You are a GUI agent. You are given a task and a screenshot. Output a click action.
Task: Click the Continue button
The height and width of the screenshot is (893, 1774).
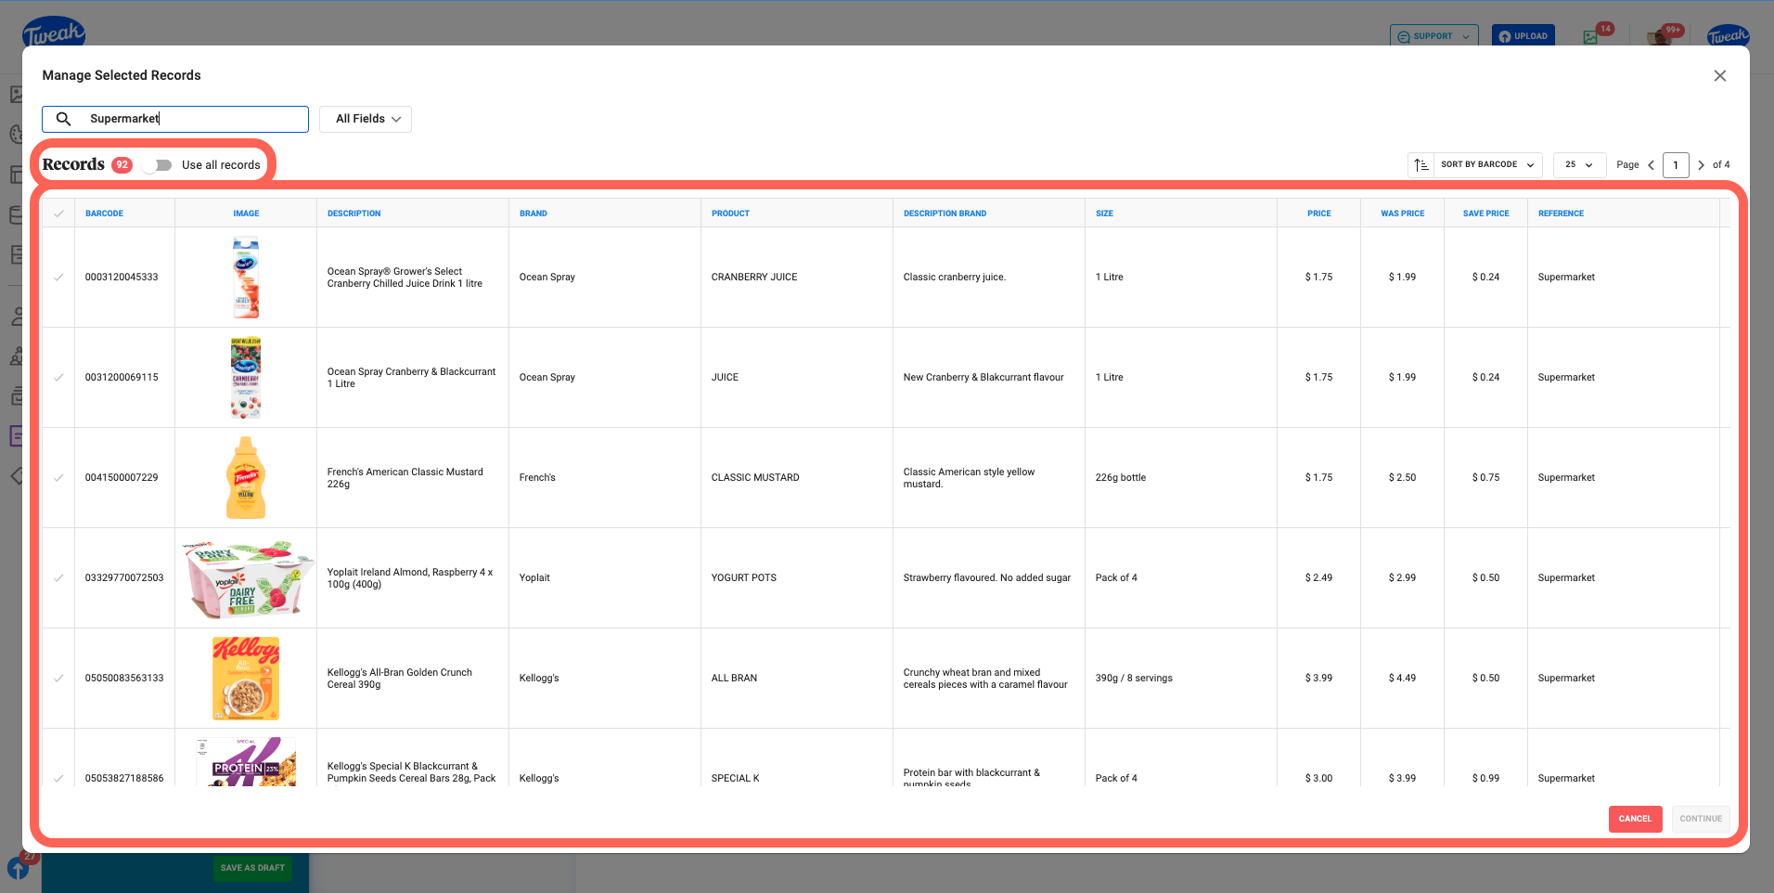(1701, 819)
